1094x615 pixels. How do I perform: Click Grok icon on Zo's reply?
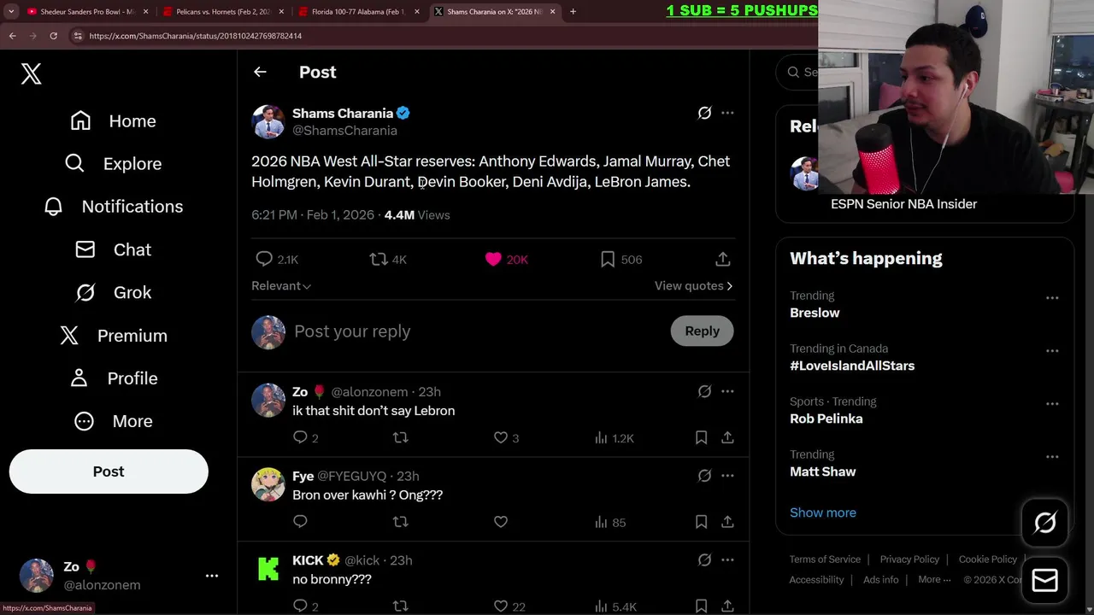704,391
